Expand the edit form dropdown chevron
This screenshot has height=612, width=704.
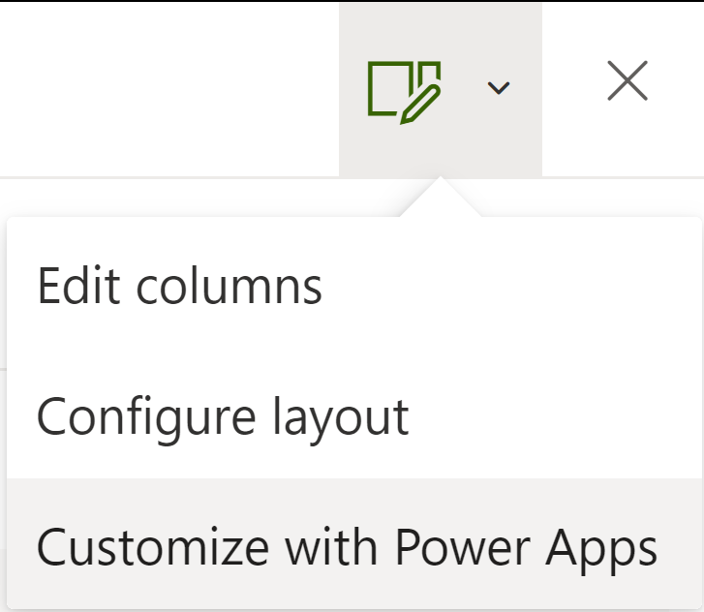point(499,88)
